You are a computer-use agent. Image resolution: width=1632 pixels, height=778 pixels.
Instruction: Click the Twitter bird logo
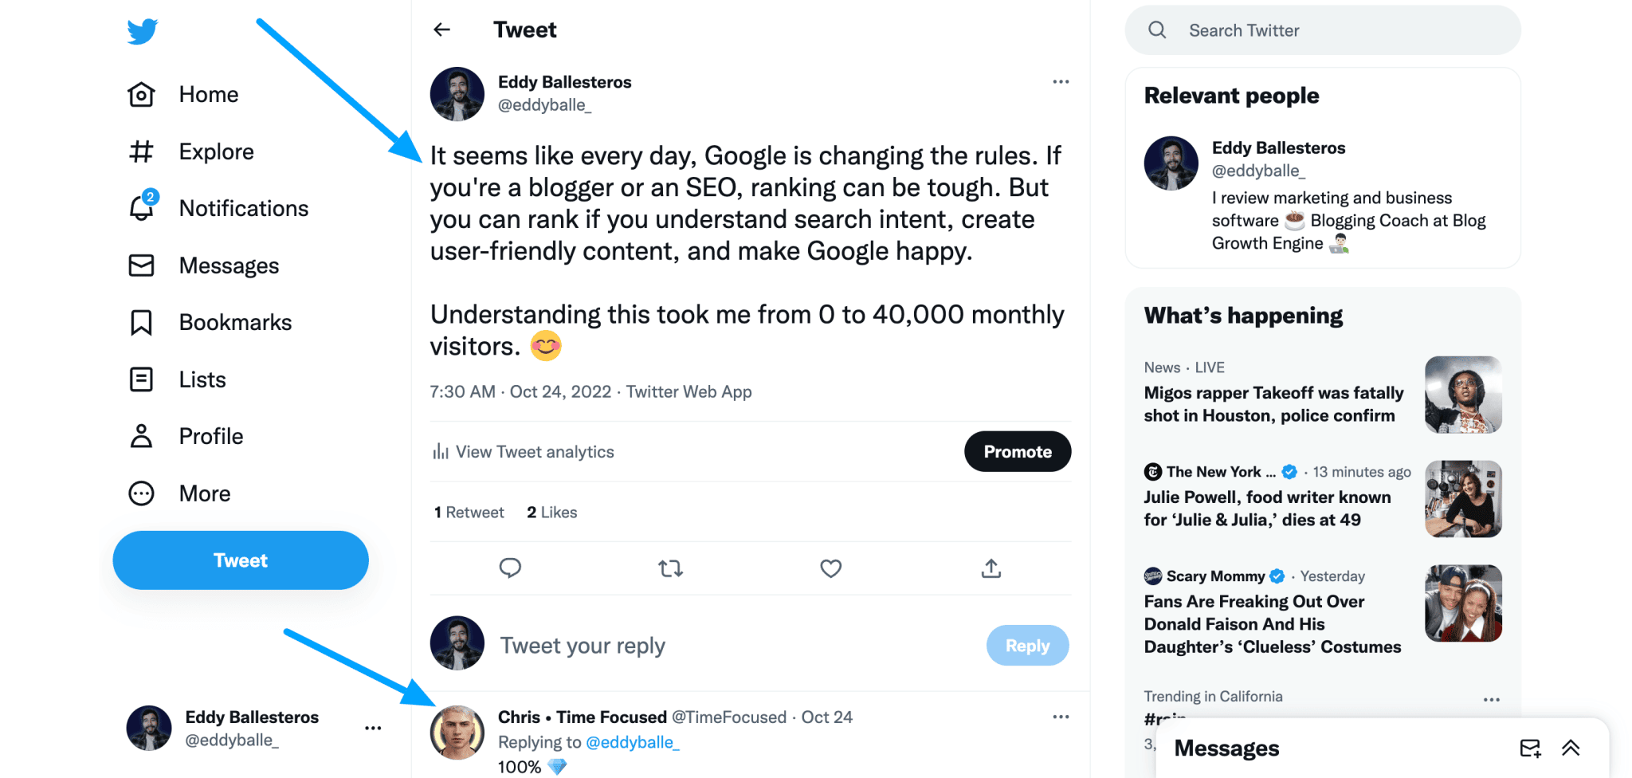pos(141,31)
